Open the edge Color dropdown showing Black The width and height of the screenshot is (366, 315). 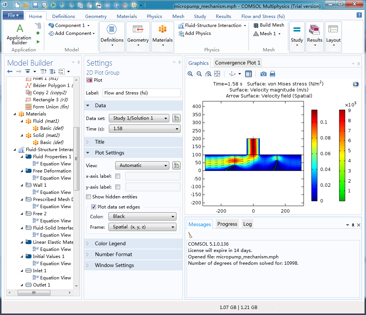tap(142, 216)
